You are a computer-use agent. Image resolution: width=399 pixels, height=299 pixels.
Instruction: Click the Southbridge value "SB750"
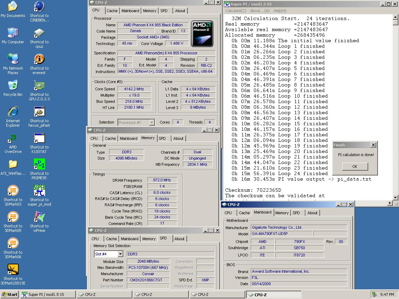click(299, 248)
